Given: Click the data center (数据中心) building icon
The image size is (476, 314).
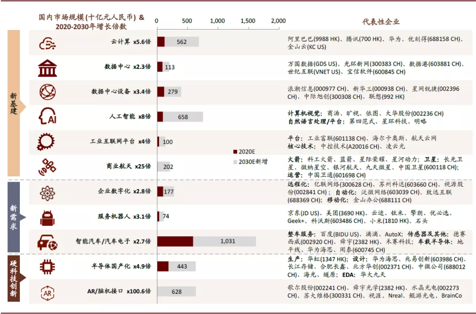Looking at the screenshot, I should 47,68.
